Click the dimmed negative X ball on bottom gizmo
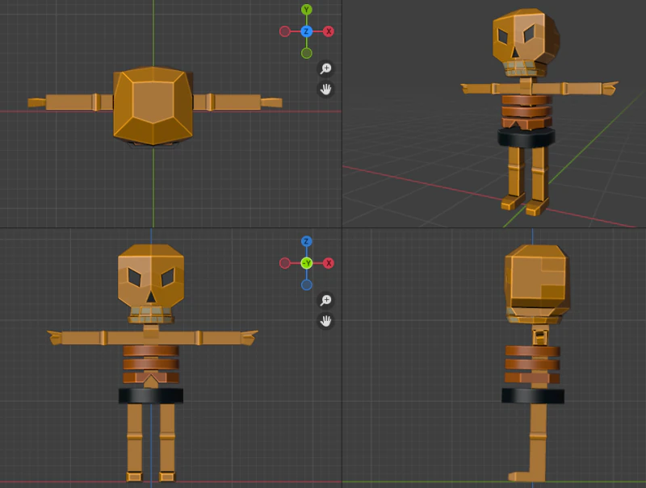The height and width of the screenshot is (488, 646). [x=285, y=262]
